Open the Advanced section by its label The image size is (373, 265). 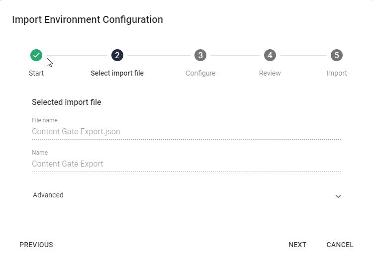click(48, 195)
